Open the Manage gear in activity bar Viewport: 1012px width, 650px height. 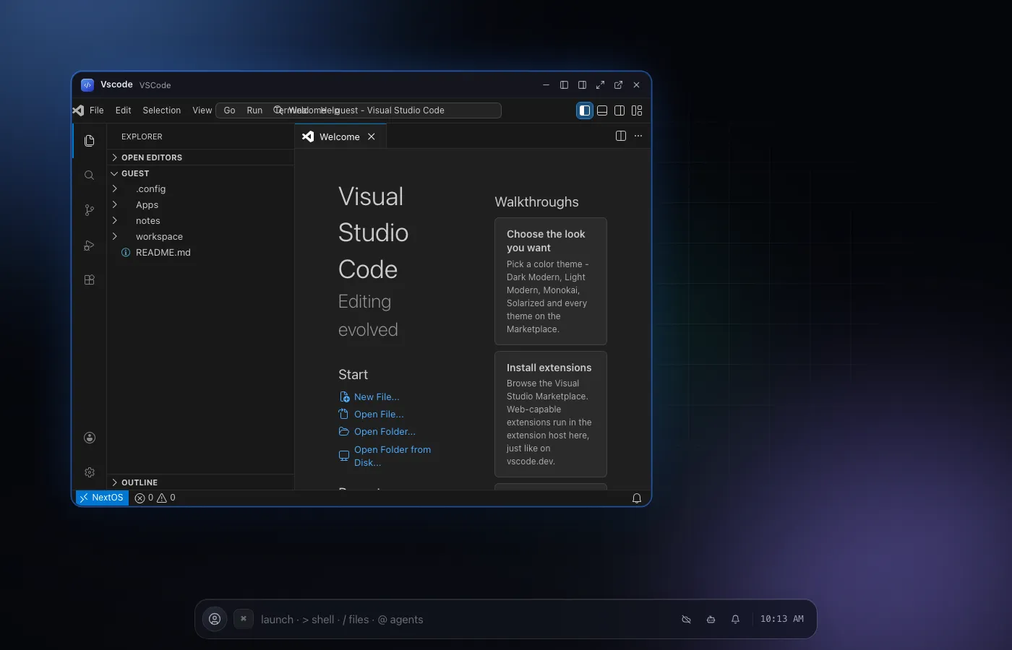click(x=90, y=472)
